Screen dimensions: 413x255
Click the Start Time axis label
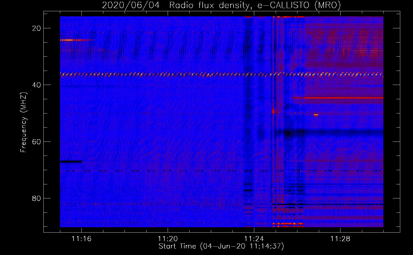[221, 246]
